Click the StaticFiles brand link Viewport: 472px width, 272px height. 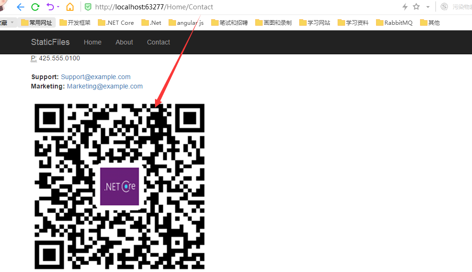click(50, 42)
